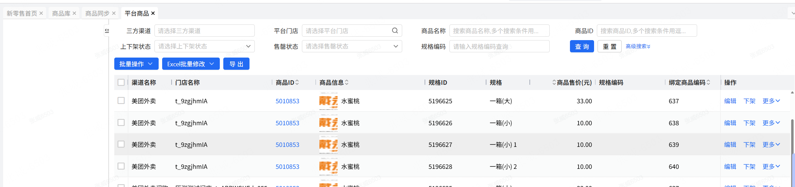
Task: Click 编辑 for spec 5196626
Action: 730,123
